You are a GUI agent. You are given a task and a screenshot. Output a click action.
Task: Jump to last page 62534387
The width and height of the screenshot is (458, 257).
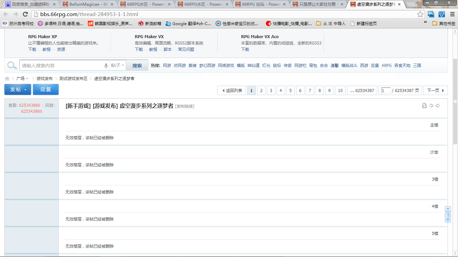(x=362, y=90)
